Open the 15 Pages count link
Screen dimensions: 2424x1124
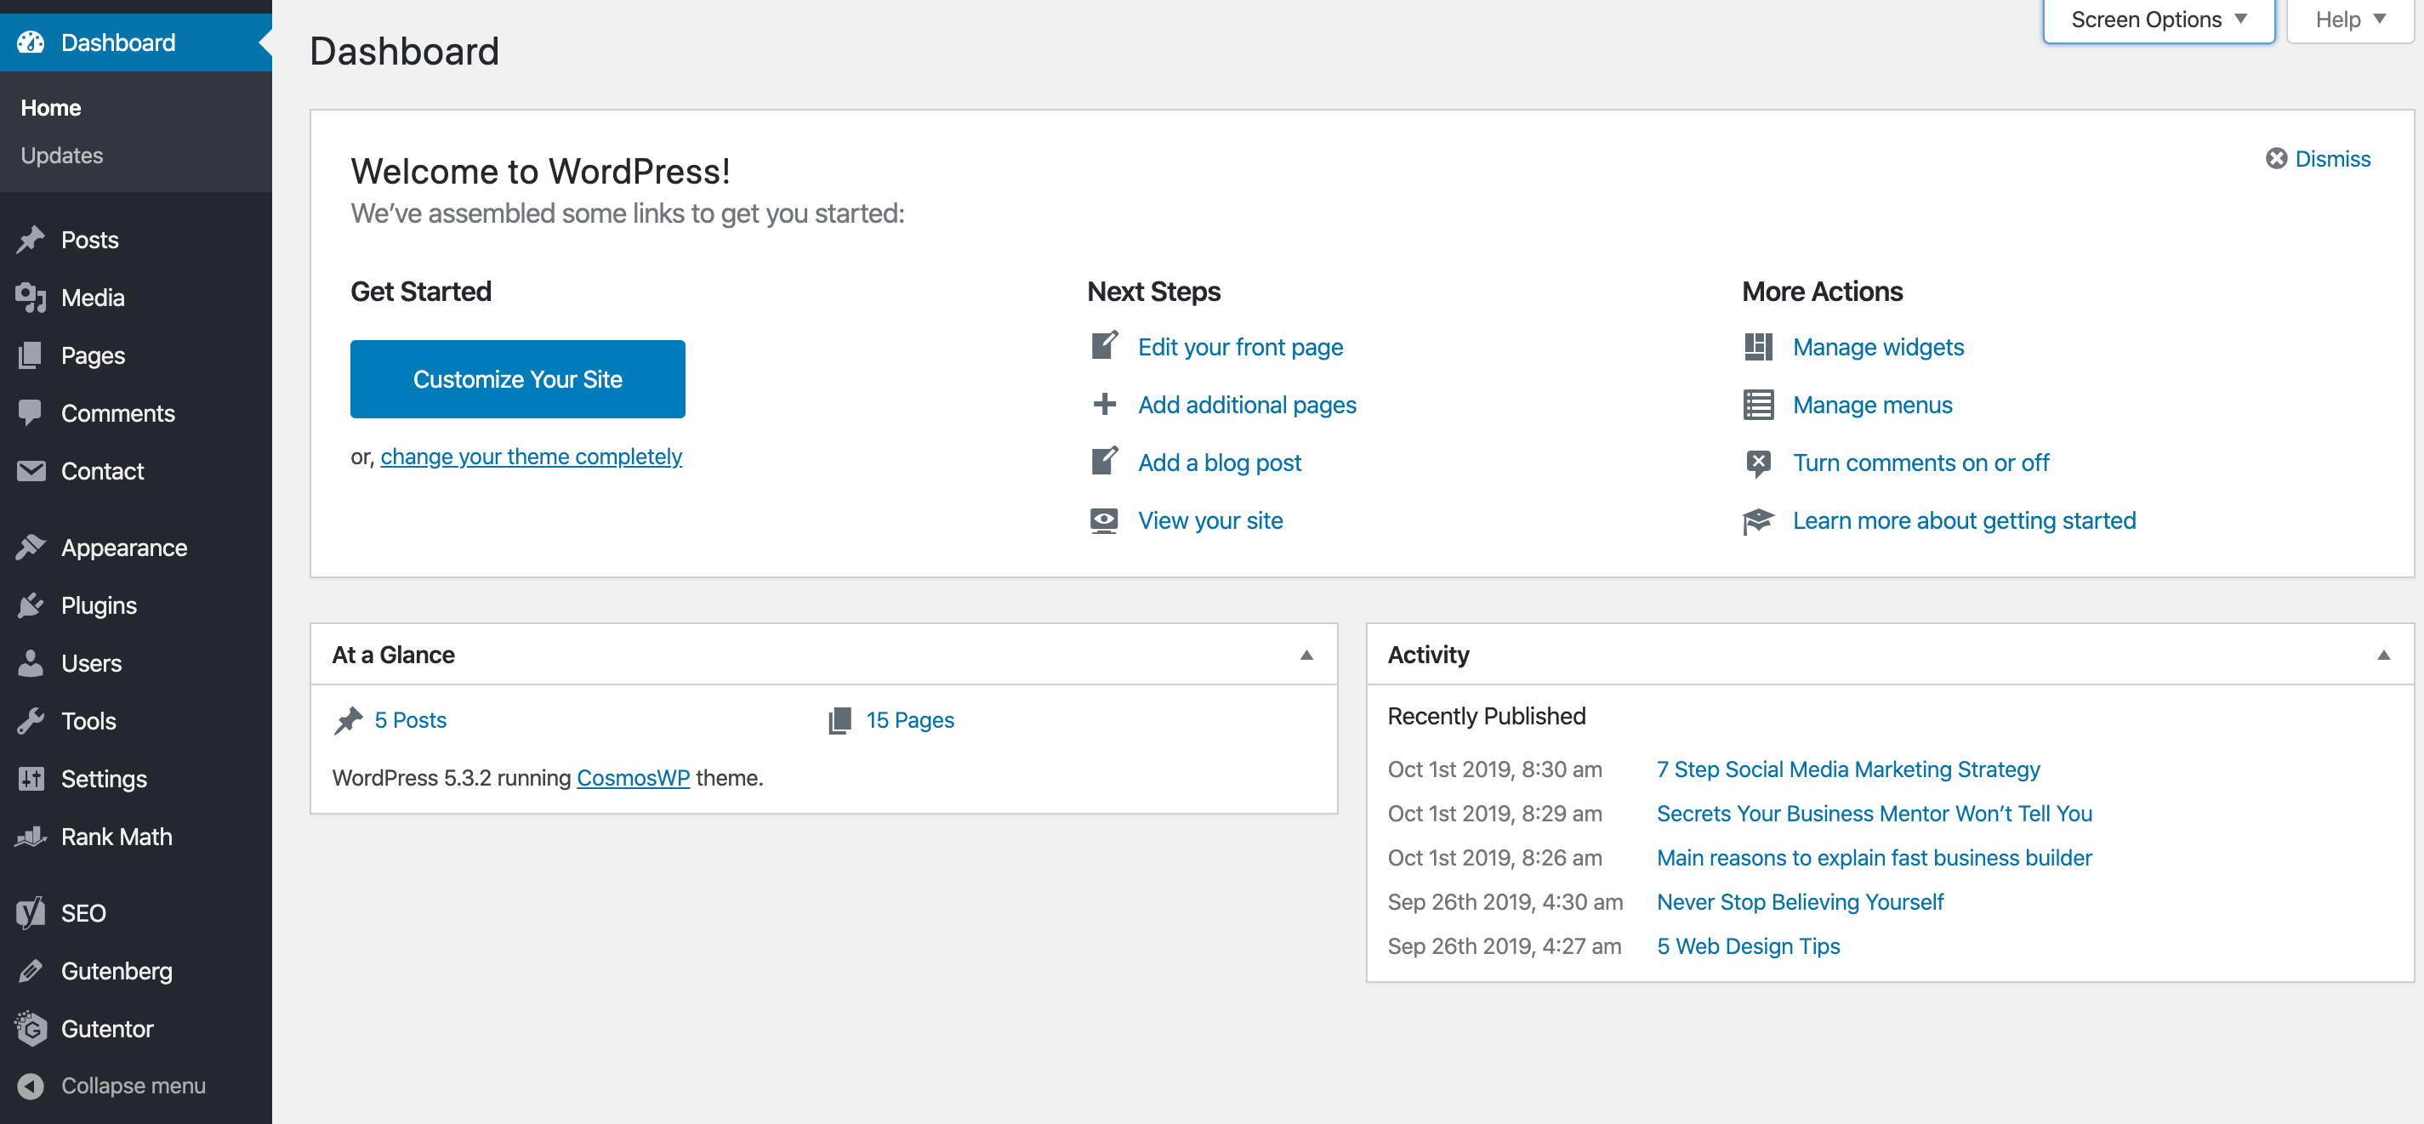tap(910, 720)
